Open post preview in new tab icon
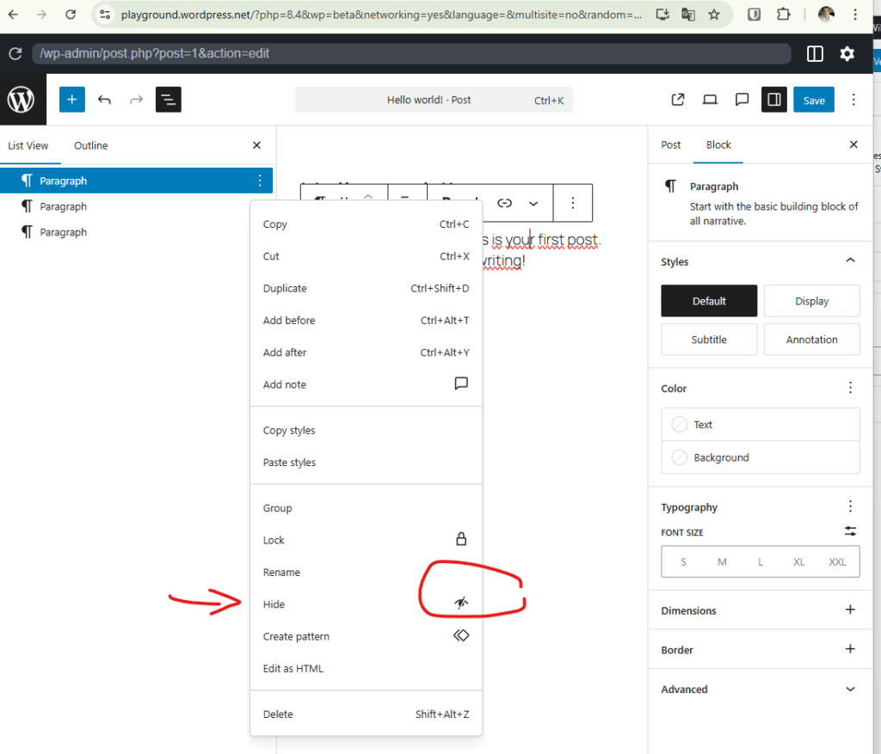 [677, 100]
